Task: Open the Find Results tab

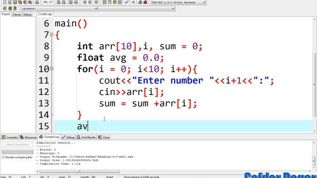Action: (x=86, y=137)
